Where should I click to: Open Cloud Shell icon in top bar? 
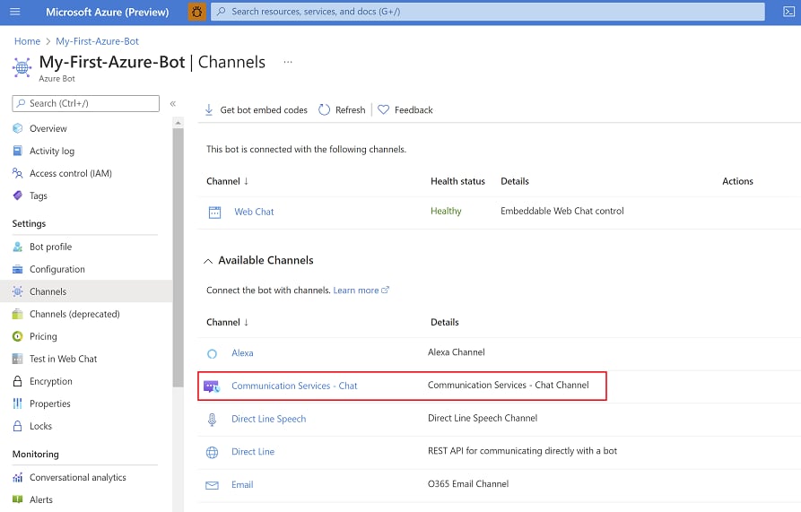coord(788,12)
